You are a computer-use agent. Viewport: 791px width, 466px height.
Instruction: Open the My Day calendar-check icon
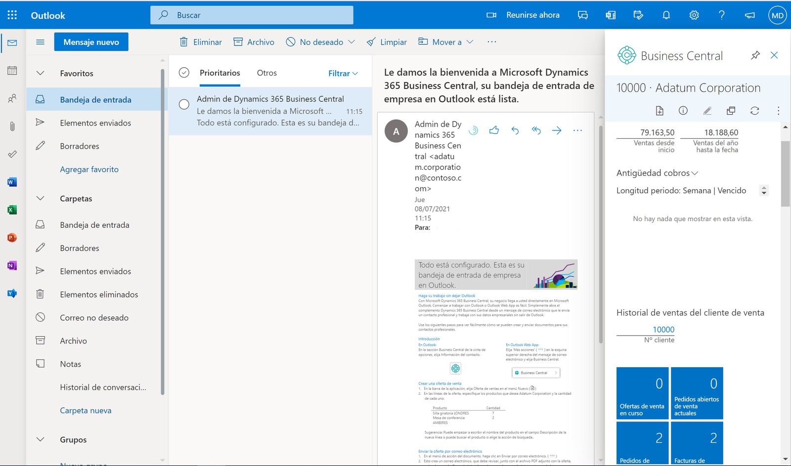coord(638,15)
